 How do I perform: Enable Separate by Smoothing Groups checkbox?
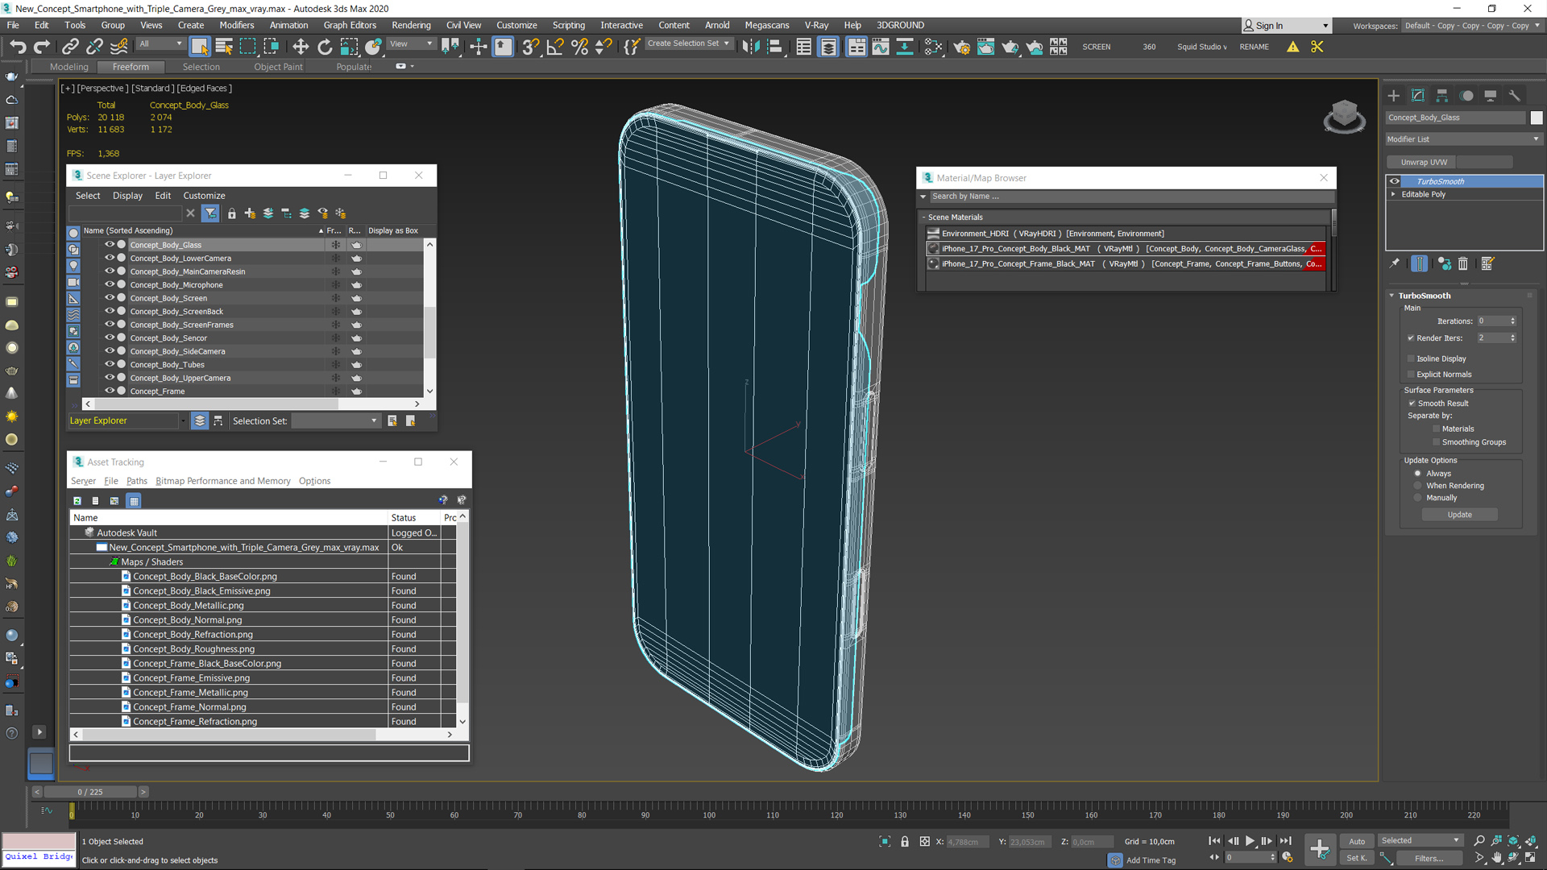[x=1436, y=442]
